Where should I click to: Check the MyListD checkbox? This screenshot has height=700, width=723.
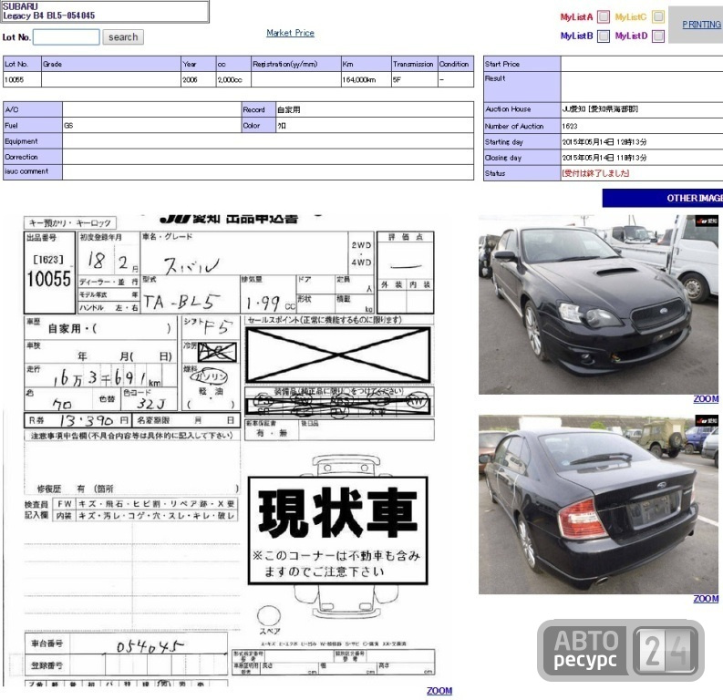coord(658,36)
